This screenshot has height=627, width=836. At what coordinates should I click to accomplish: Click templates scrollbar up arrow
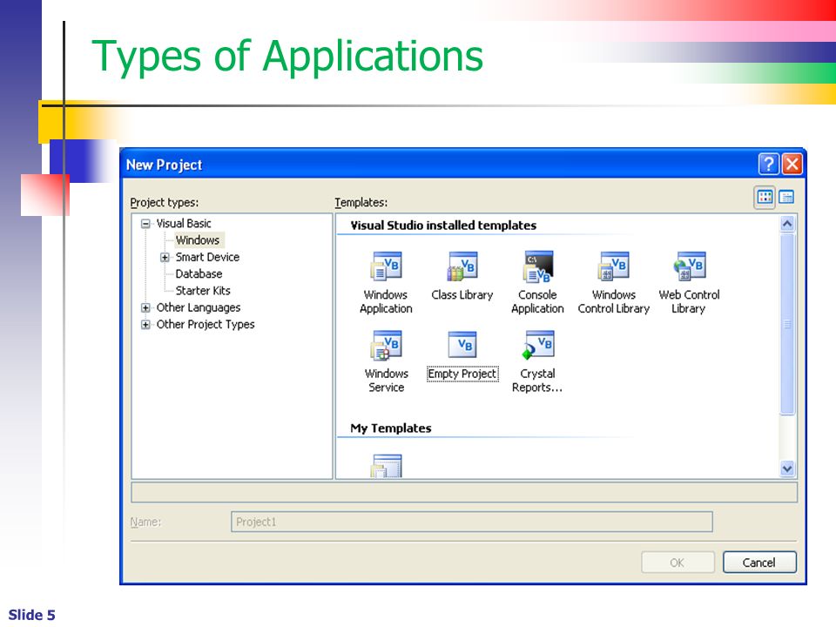[787, 224]
